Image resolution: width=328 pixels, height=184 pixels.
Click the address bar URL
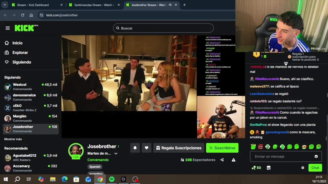[62, 15]
